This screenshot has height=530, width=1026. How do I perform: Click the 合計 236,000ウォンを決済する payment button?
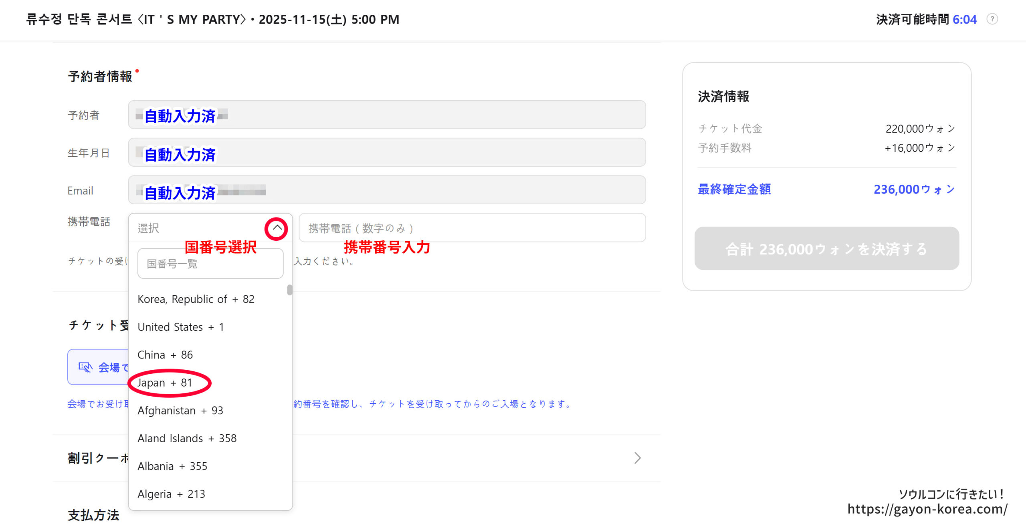pos(826,248)
